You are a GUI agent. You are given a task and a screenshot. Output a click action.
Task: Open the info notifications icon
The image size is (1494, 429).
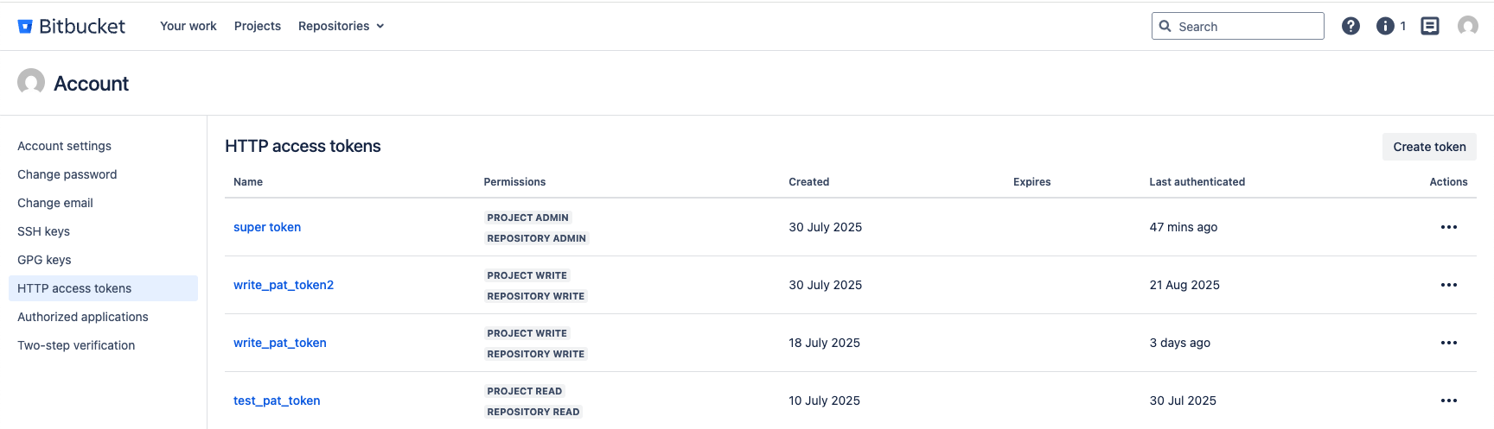point(1385,26)
